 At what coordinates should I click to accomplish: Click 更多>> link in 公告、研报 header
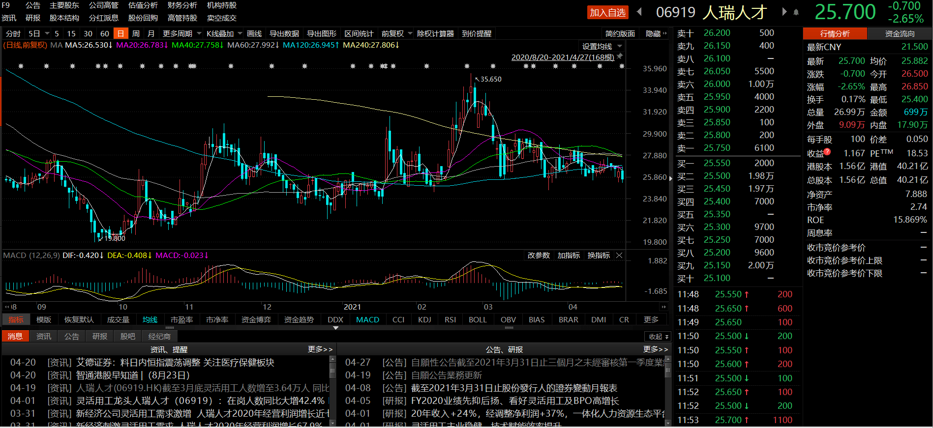click(656, 349)
